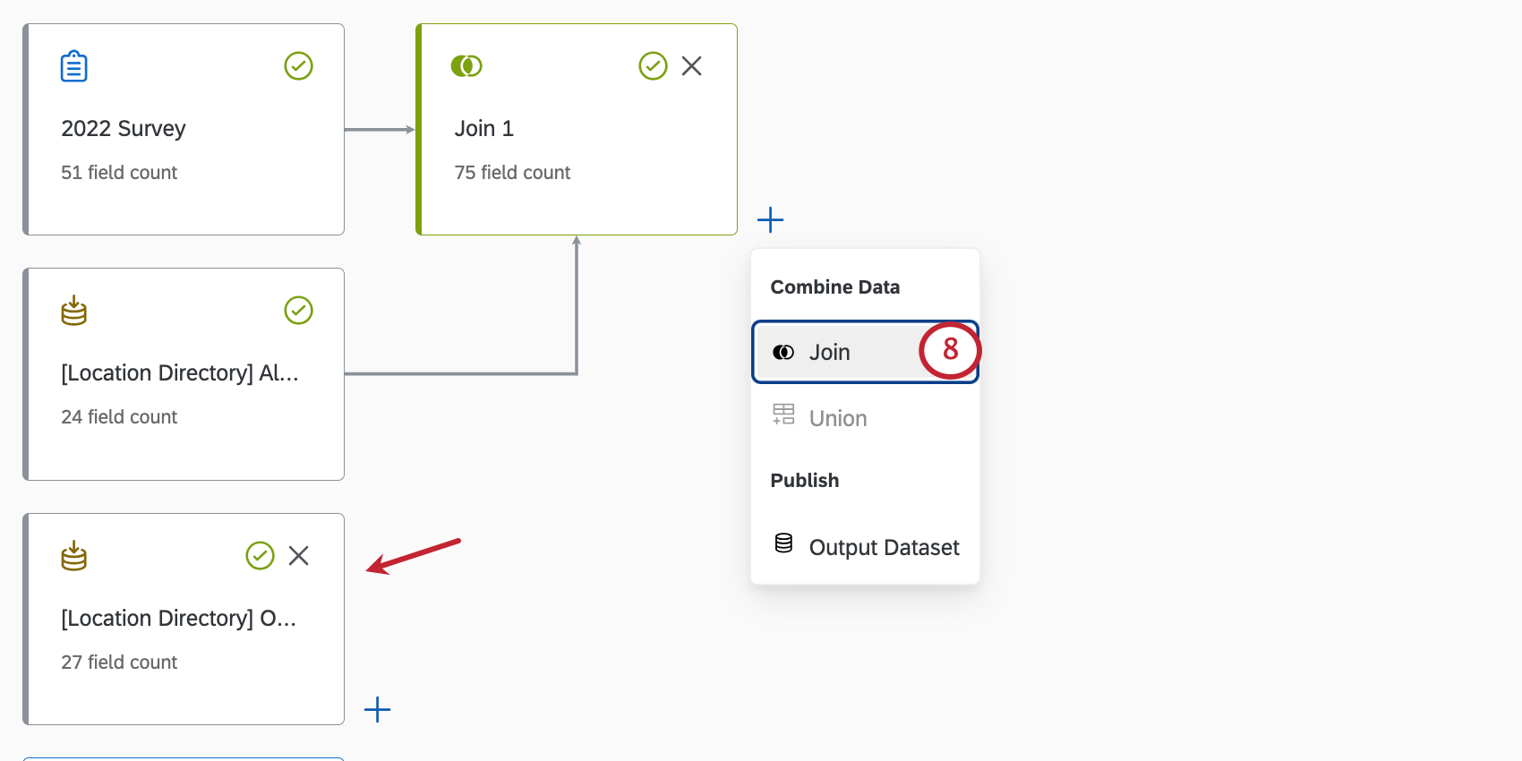Click import data icon on [Location Directory] Al... node
Viewport: 1522px width, 761px height.
(73, 311)
